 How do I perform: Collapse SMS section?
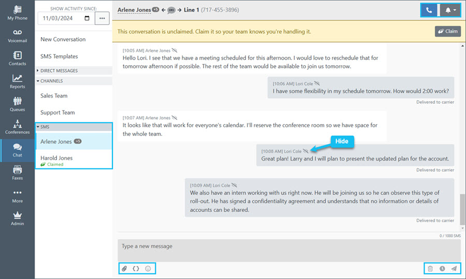pos(74,127)
